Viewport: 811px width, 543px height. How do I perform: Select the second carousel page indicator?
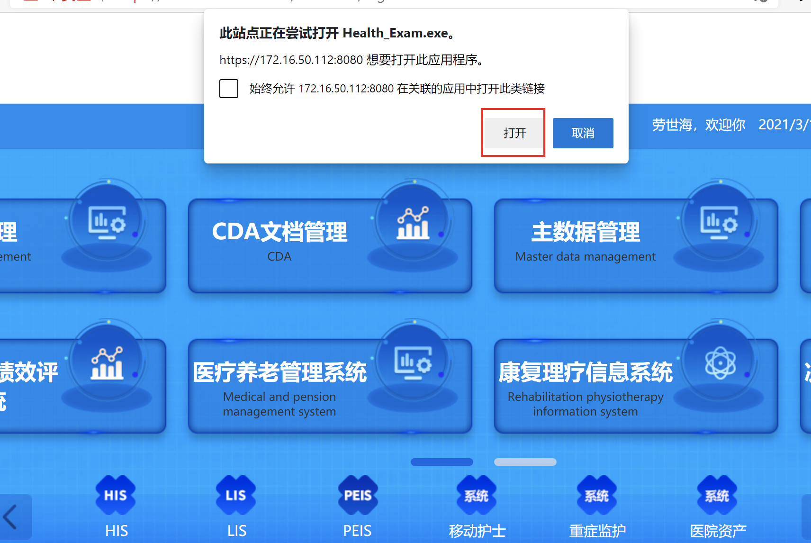coord(525,462)
